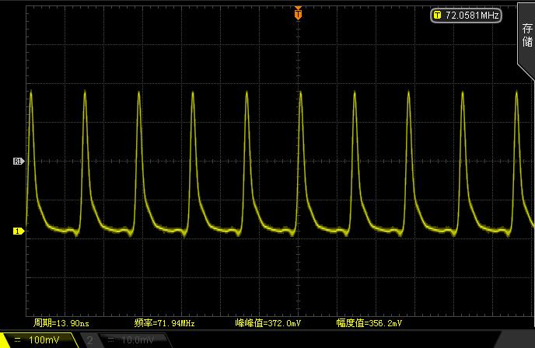
Task: Click the waveform peak under the trigger marker
Action: tap(300, 92)
